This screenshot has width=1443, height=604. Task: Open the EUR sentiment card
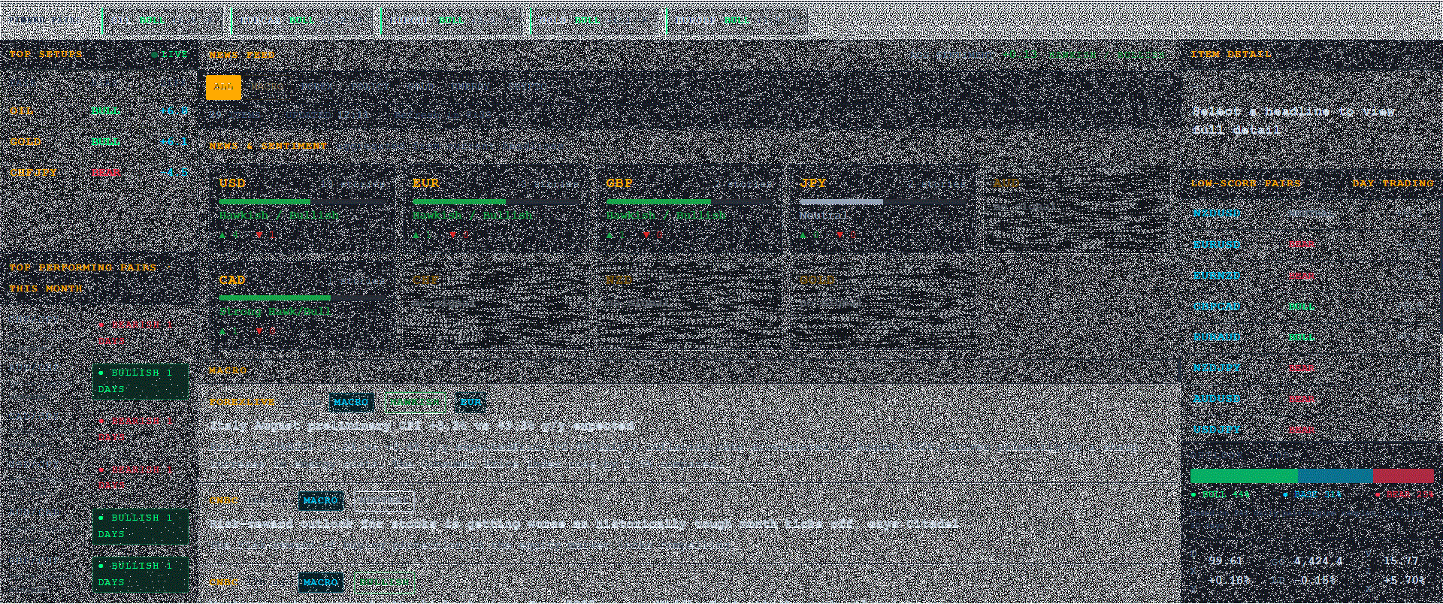(497, 210)
